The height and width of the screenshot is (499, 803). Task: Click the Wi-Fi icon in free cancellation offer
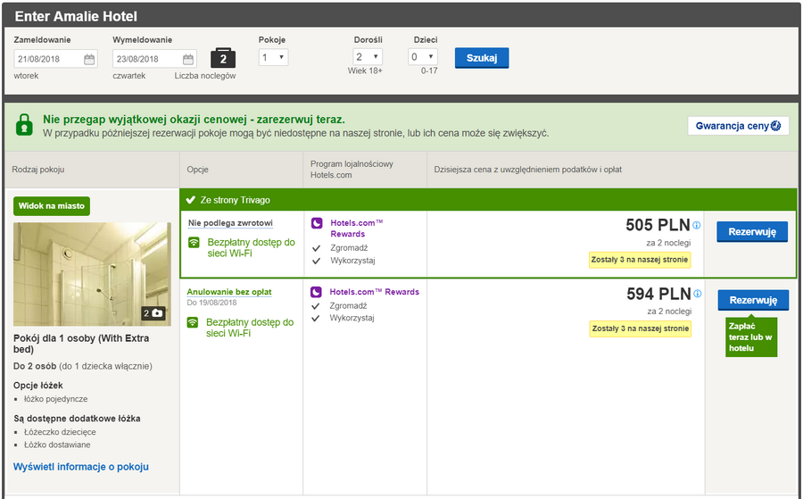coord(193,322)
